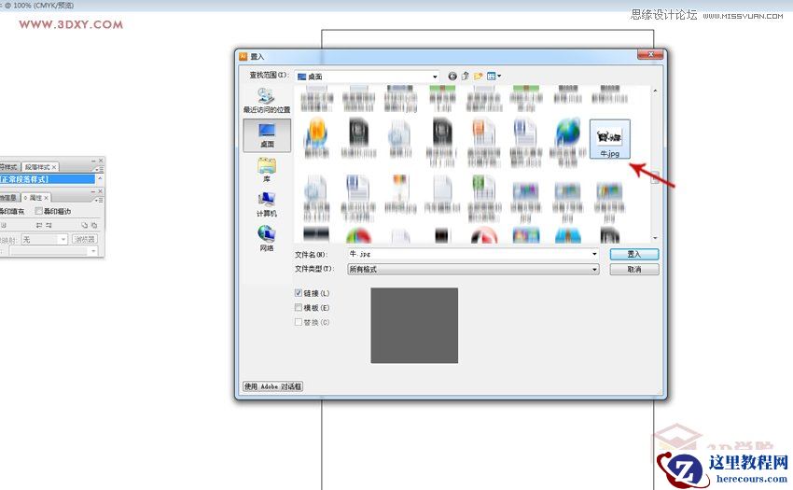Collapse the 属性 panel group
793x490 pixels.
(93, 191)
